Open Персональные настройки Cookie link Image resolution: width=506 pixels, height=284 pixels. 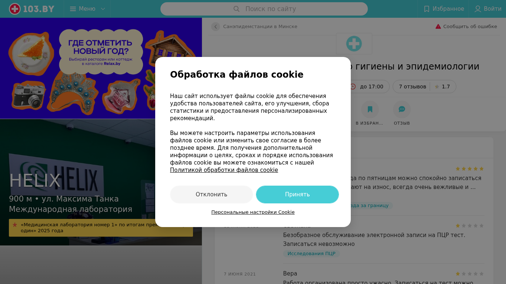click(x=253, y=212)
